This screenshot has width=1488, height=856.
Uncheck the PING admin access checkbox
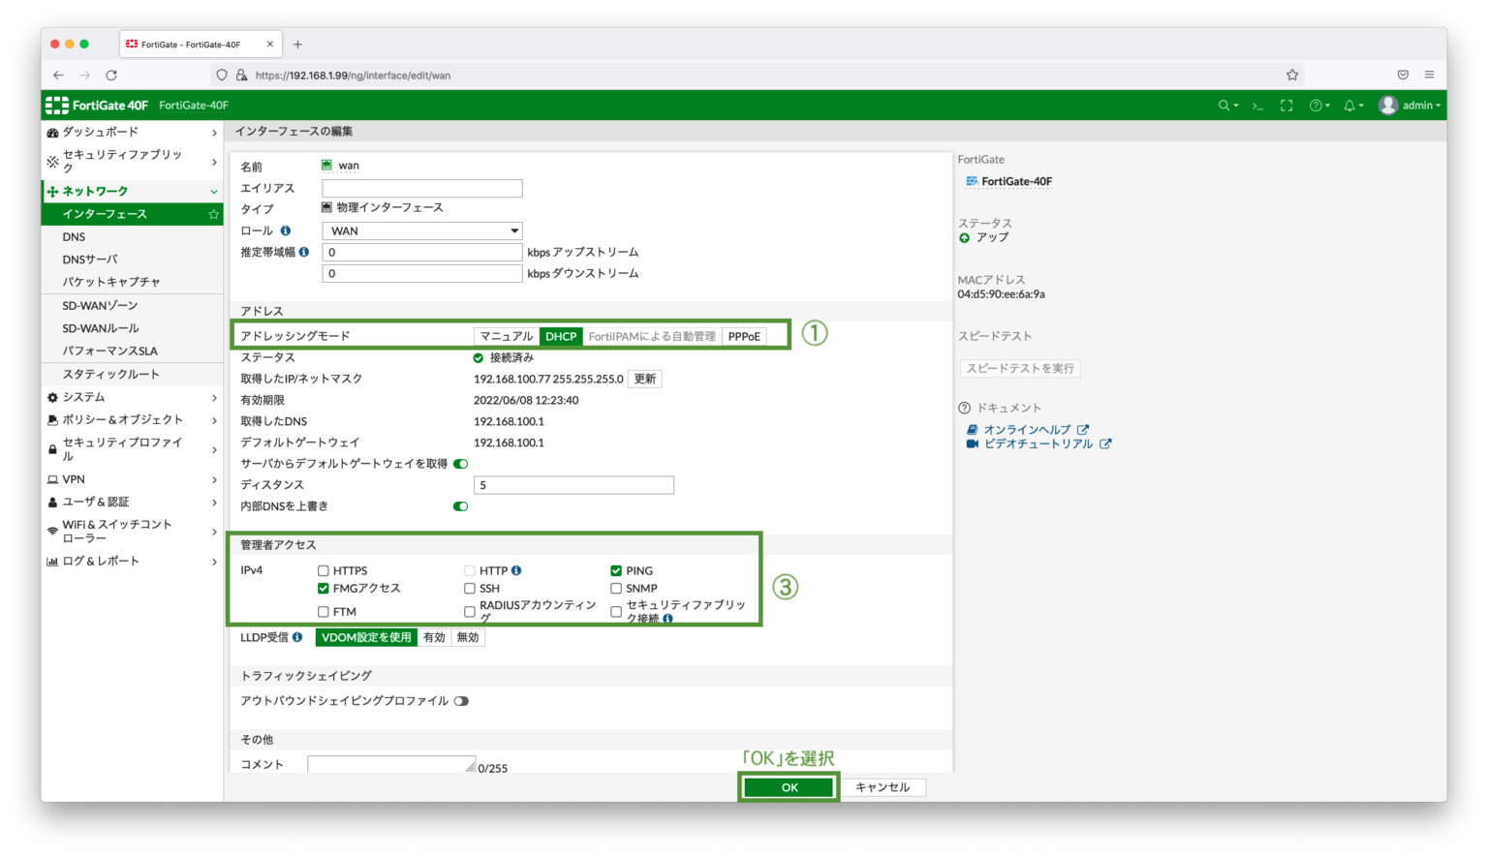pos(616,570)
